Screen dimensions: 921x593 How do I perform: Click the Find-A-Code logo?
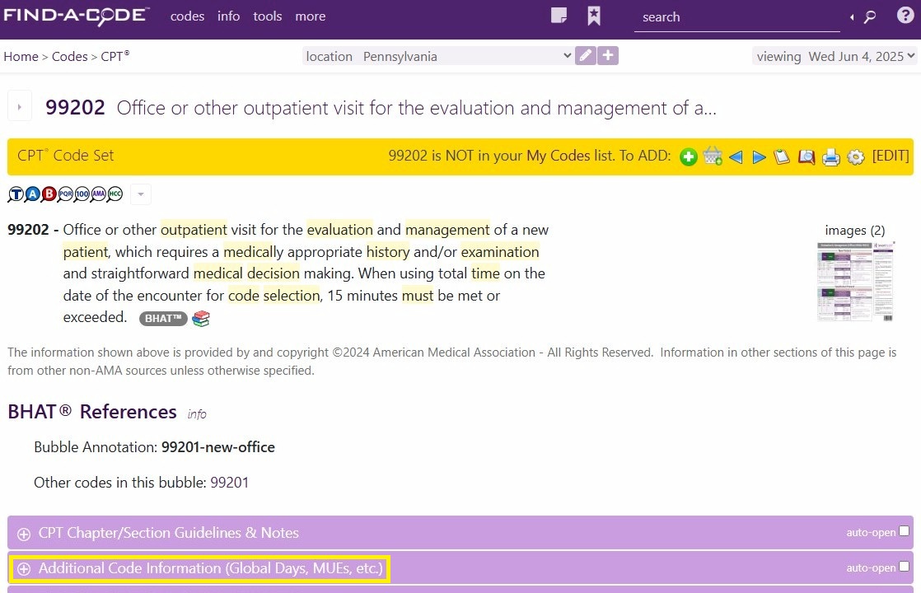(x=77, y=16)
